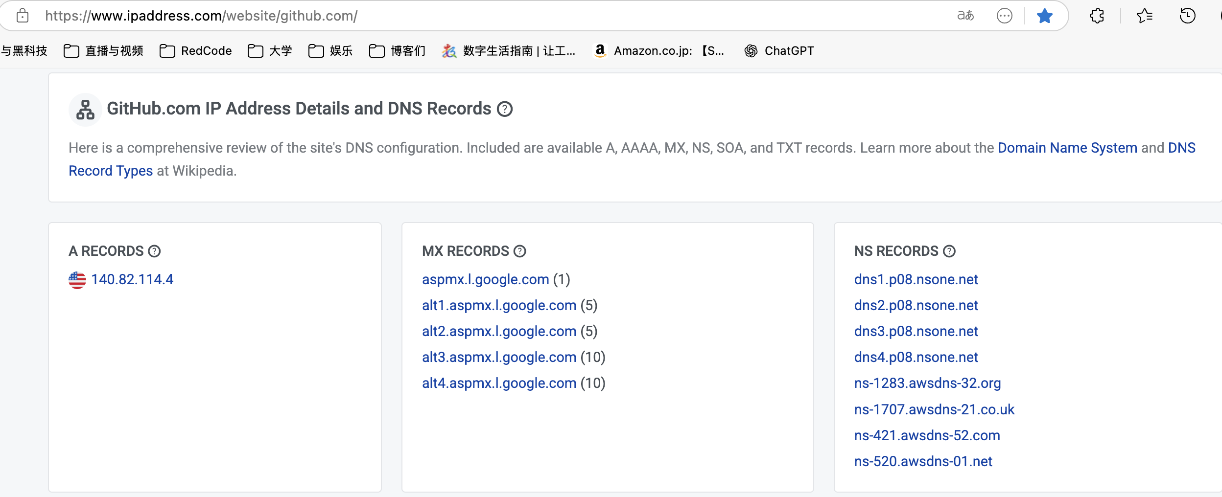Open the 140.82.114.4 IP address link
This screenshot has width=1222, height=497.
point(132,279)
